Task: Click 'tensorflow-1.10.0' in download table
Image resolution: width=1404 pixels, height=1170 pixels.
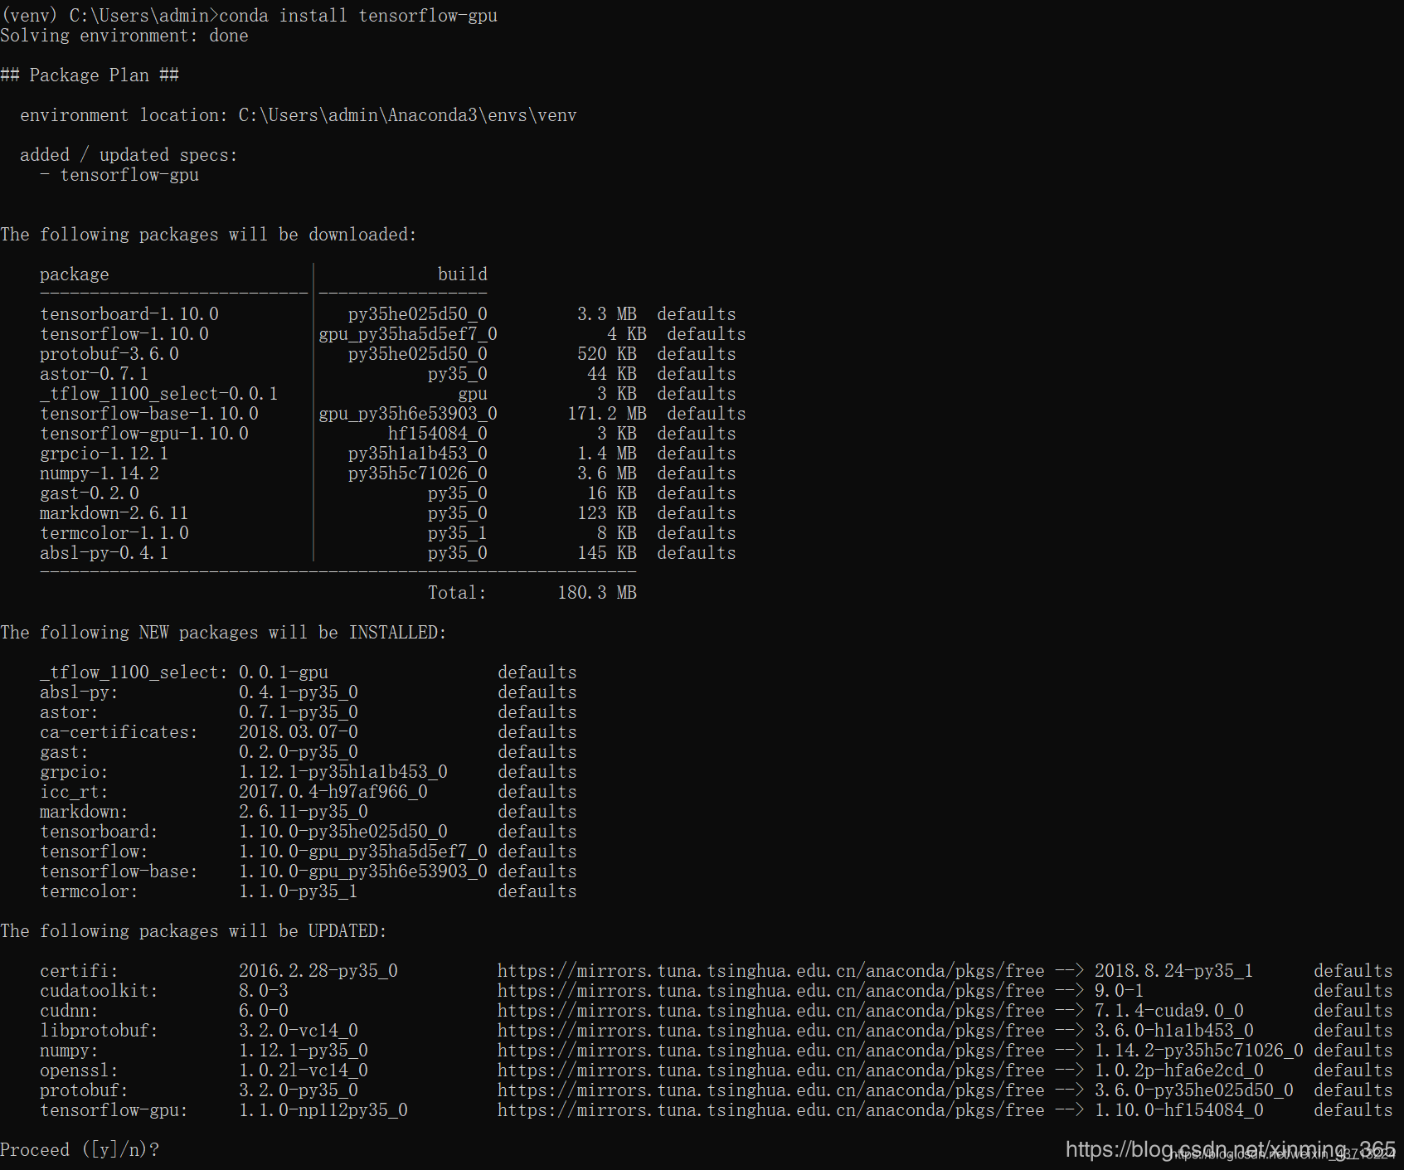Action: pos(124,334)
